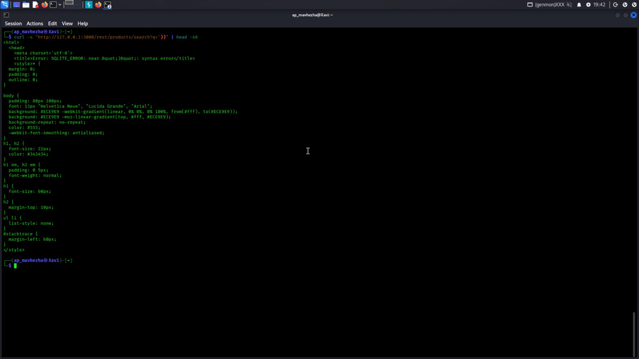Click the curl command URL string
The height and width of the screenshot is (359, 639).
[x=102, y=37]
